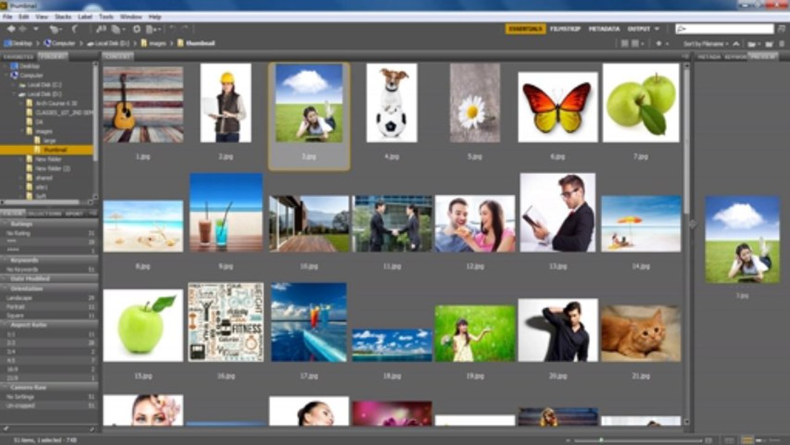This screenshot has width=790, height=445.
Task: Rotate counterclockwise using toolbar icon
Action: pyautogui.click(x=172, y=29)
